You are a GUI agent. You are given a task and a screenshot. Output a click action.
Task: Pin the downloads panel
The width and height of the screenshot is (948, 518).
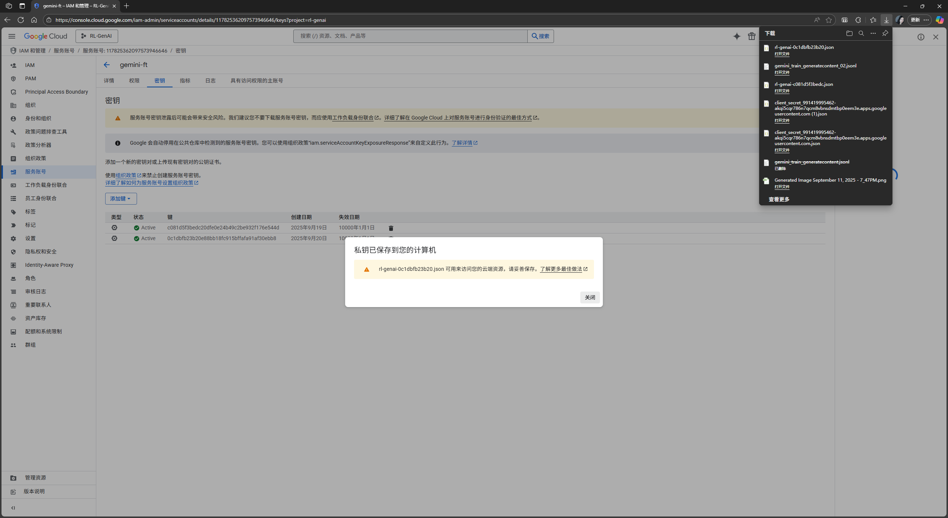pos(885,33)
